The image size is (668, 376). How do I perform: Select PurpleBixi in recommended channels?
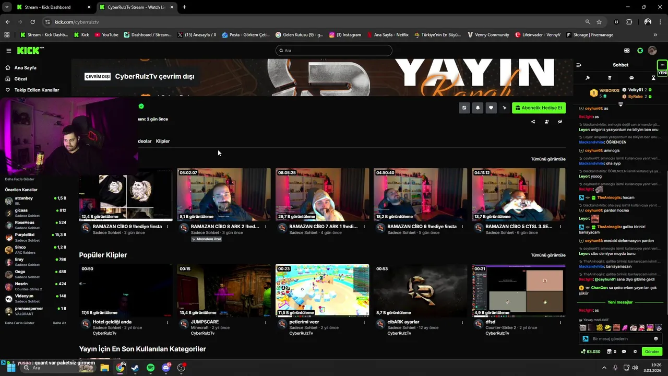pos(35,237)
